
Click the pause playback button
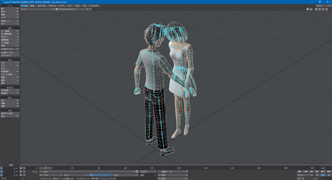(323, 175)
